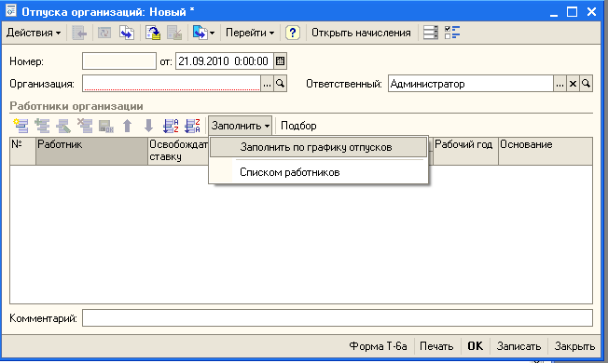This screenshot has width=608, height=363.
Task: Collapse the Заполнить dropdown button
Action: coord(240,126)
